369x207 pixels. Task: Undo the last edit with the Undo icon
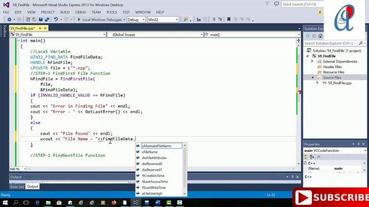[x=56, y=20]
